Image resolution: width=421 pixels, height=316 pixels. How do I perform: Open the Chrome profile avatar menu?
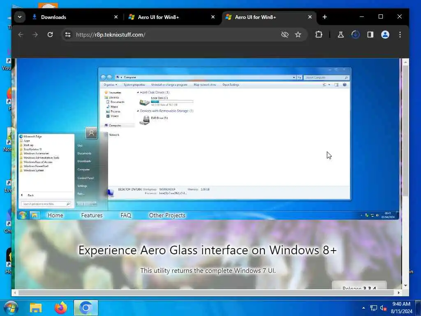385,35
